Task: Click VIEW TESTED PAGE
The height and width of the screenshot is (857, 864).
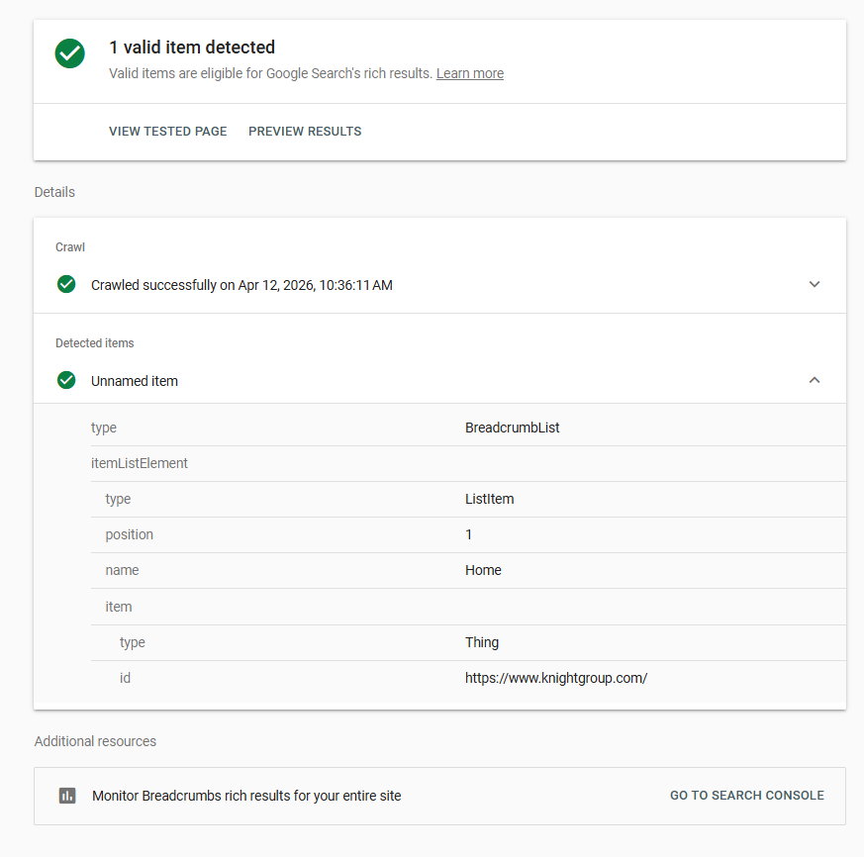Action: click(x=167, y=131)
